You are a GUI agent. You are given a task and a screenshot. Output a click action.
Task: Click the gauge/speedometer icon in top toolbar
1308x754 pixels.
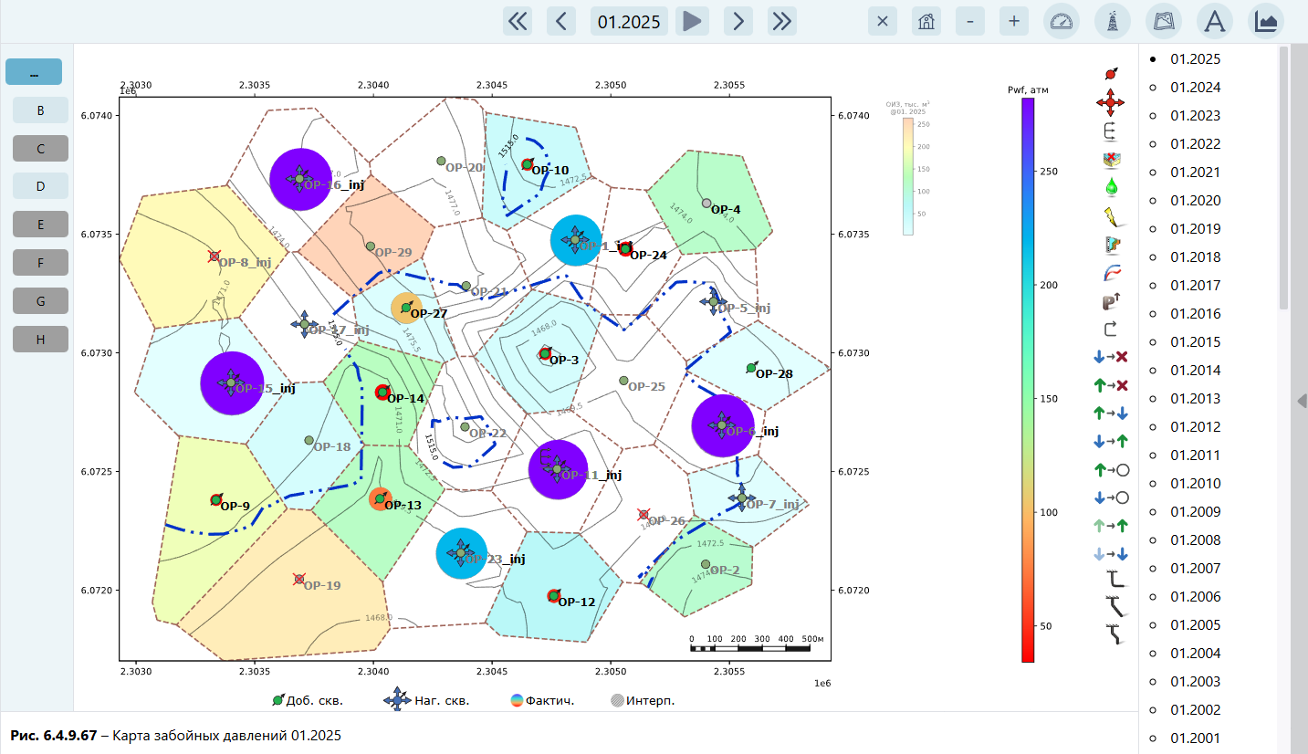tap(1062, 21)
